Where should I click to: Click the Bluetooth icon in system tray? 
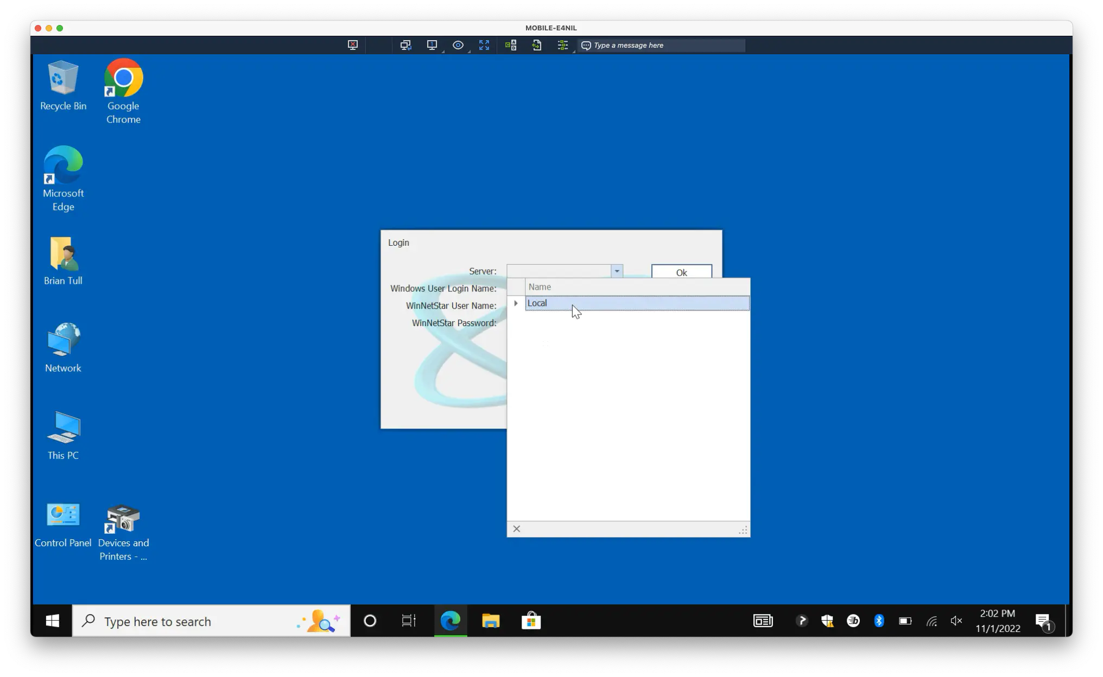[879, 621]
